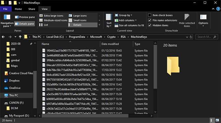221x123 pixels.
Task: Open folder Options
Action: pos(203,20)
